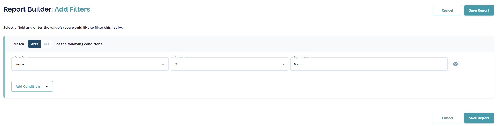Image resolution: width=498 pixels, height=126 pixels.
Task: Click the top Cancel button
Action: point(447,10)
